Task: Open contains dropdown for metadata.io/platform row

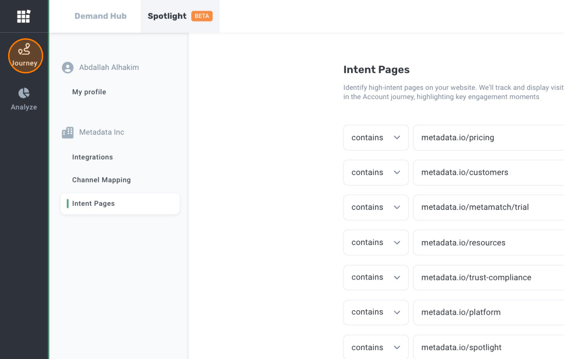Action: (376, 312)
